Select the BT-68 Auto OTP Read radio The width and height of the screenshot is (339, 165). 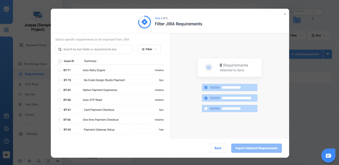click(x=60, y=100)
